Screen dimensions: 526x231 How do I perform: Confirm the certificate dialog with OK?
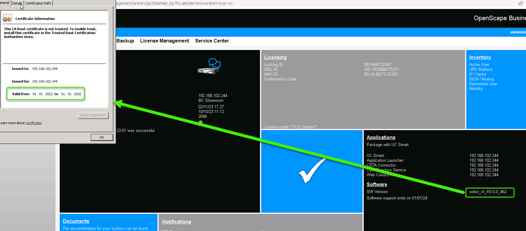coord(102,137)
